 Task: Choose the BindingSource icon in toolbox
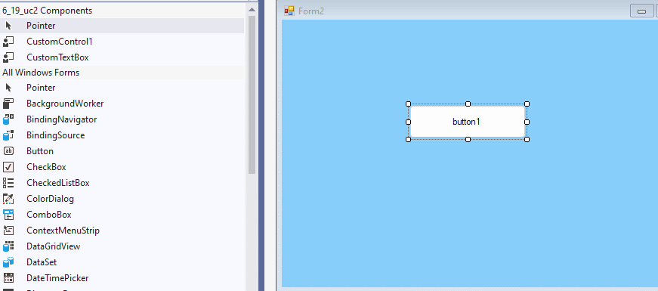[8, 135]
